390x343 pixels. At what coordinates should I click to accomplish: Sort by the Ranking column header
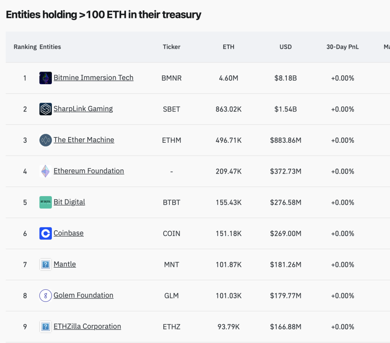(25, 47)
